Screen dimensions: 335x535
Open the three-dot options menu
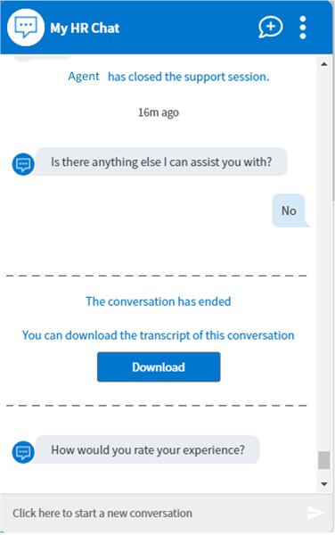pos(303,28)
